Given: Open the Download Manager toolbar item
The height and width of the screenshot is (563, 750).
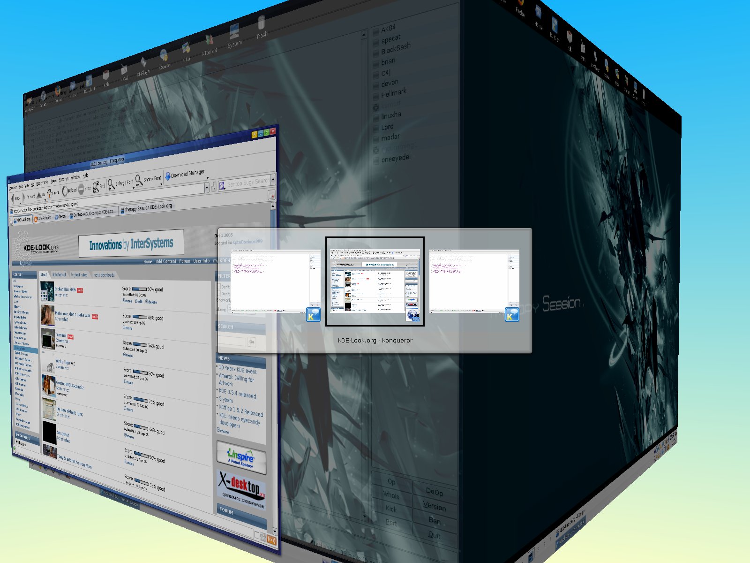Looking at the screenshot, I should [x=185, y=175].
